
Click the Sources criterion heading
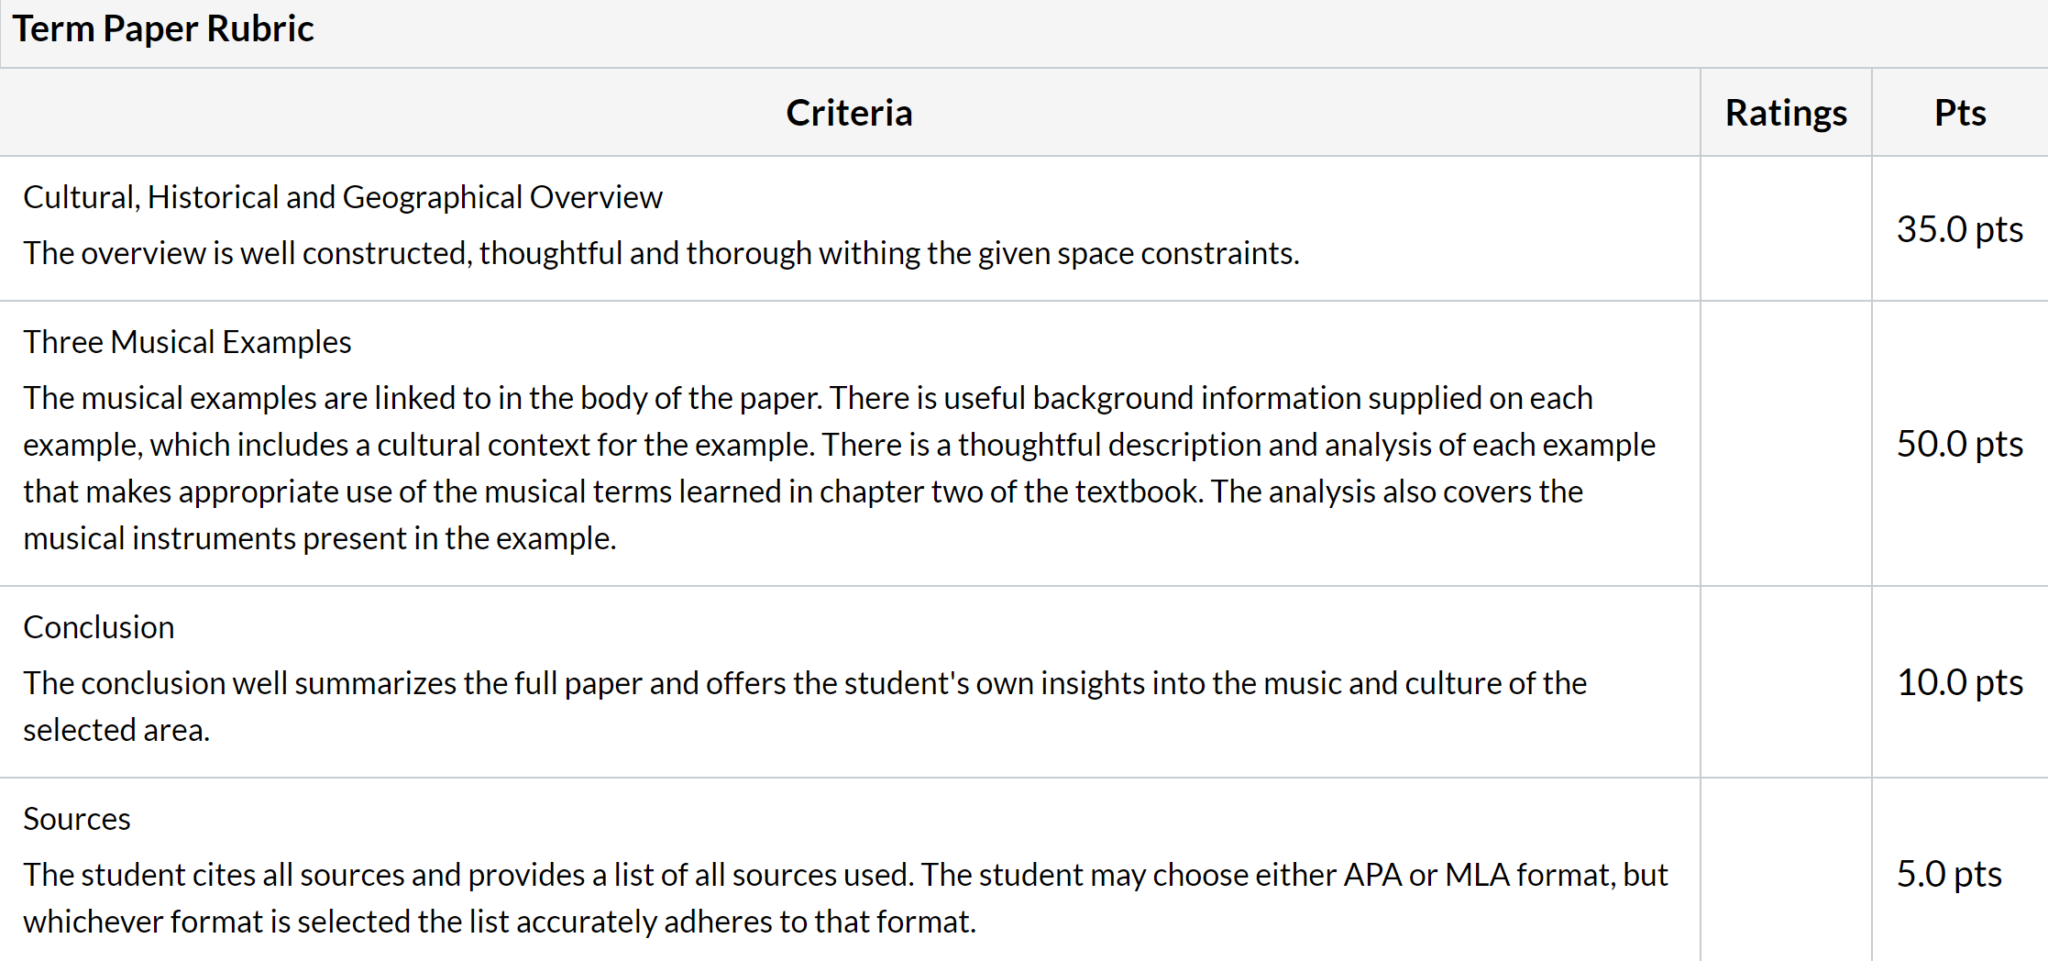coord(77,819)
